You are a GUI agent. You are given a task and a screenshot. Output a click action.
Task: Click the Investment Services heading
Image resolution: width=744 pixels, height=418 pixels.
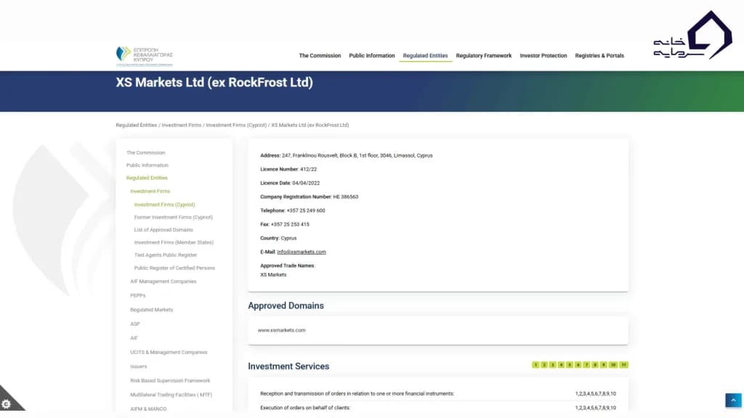tap(288, 366)
